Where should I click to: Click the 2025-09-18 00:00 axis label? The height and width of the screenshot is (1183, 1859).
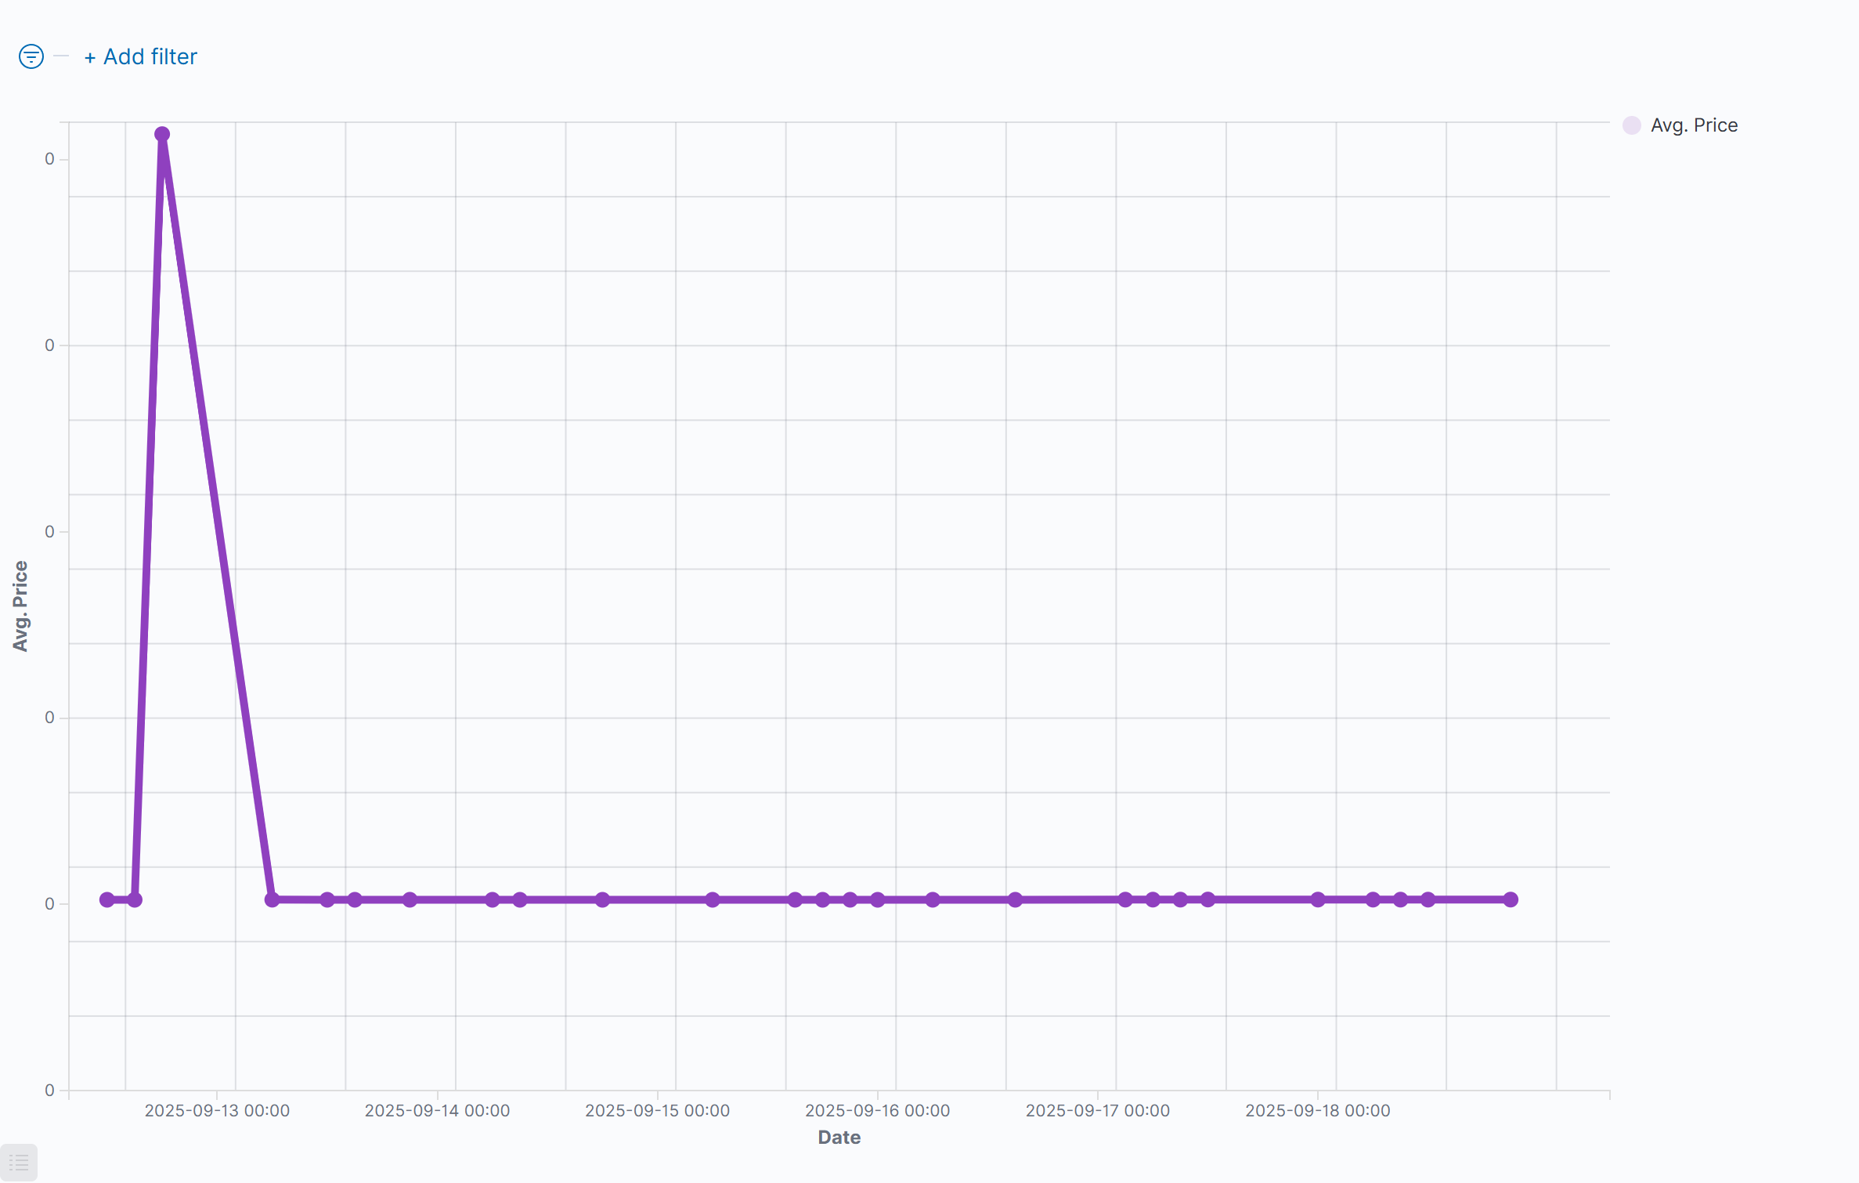1317,1110
